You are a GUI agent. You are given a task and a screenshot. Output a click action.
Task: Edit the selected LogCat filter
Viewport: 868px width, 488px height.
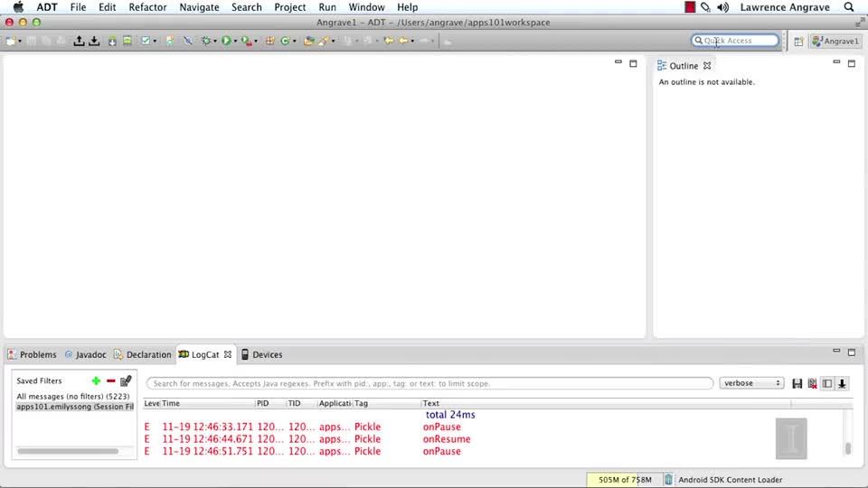pos(126,380)
